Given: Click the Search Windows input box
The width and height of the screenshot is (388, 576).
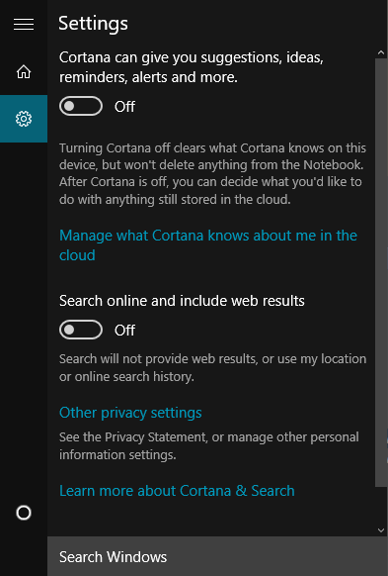Looking at the screenshot, I should 217,556.
